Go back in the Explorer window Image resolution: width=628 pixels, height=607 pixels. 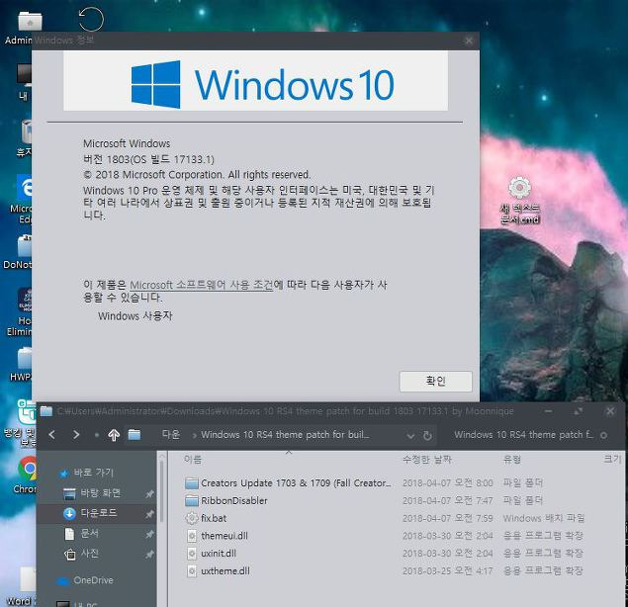[x=52, y=434]
